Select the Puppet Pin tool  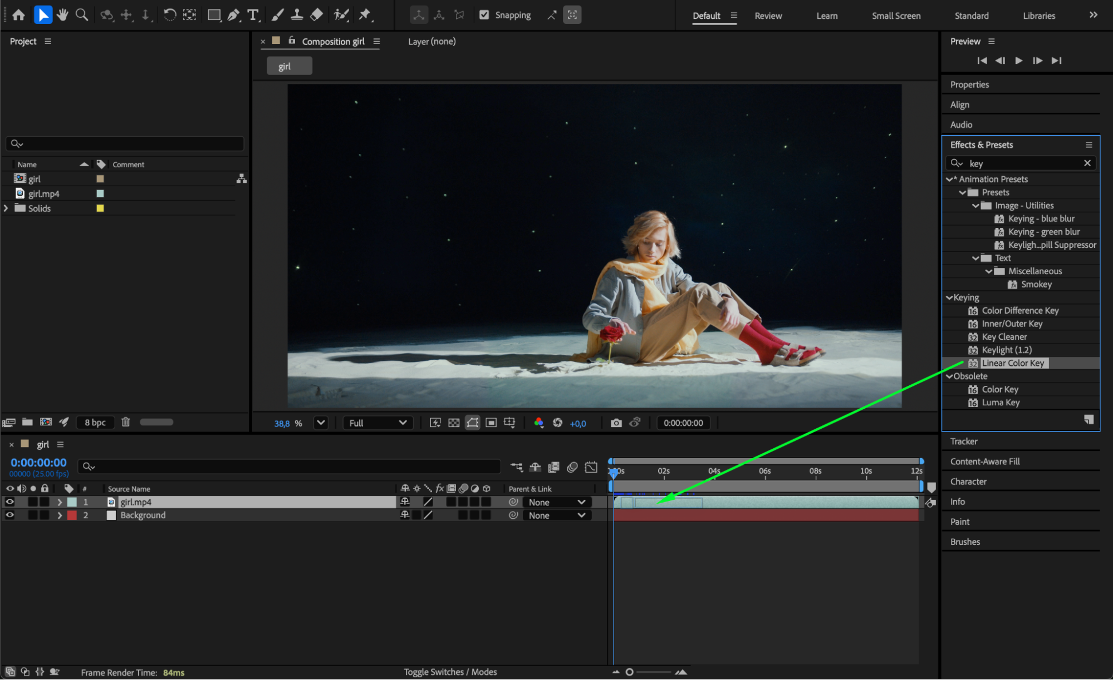click(365, 15)
